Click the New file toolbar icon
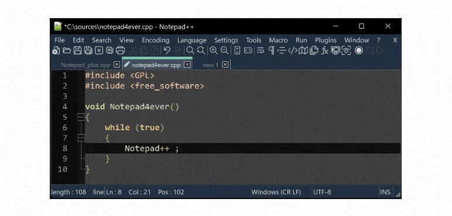The width and height of the screenshot is (452, 216). (56, 51)
